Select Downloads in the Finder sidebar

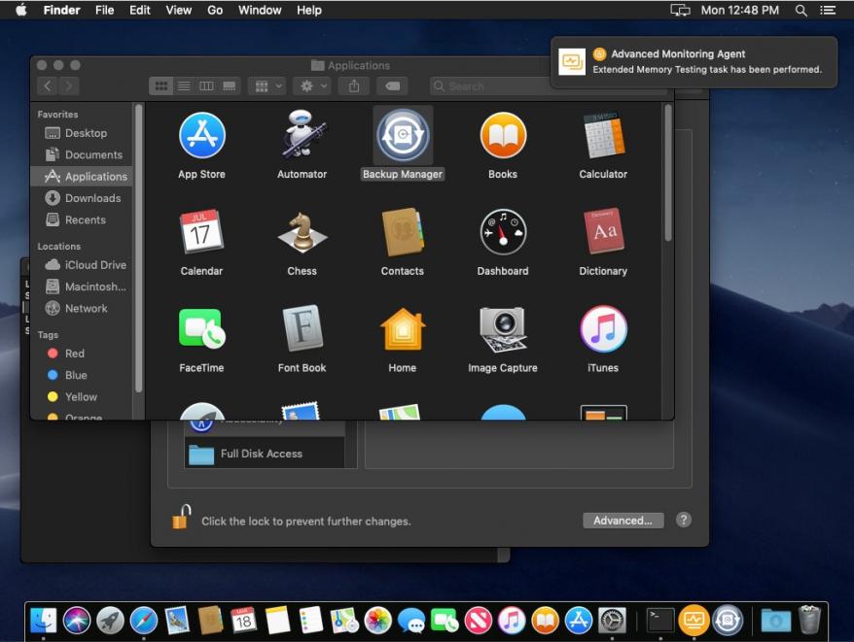click(92, 198)
